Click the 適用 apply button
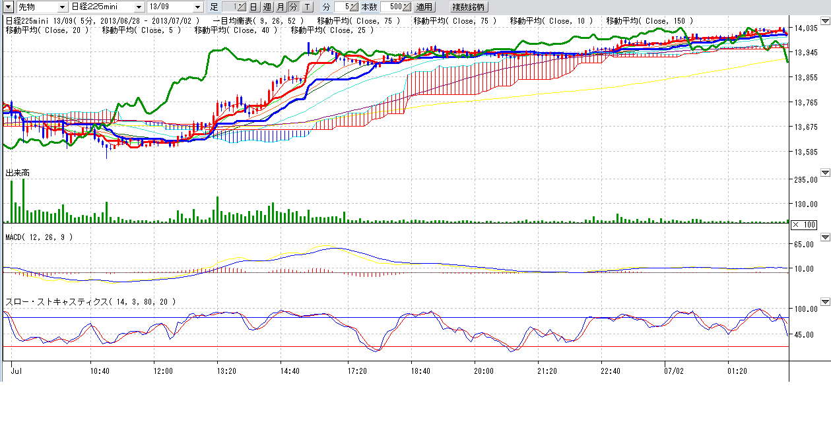This screenshot has height=422, width=831. tap(424, 7)
